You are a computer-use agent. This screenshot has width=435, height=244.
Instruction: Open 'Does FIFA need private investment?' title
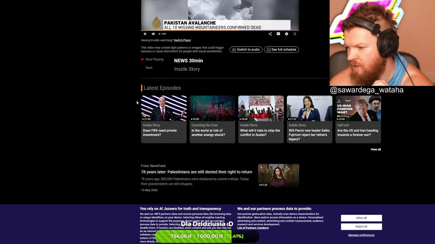pyautogui.click(x=160, y=133)
